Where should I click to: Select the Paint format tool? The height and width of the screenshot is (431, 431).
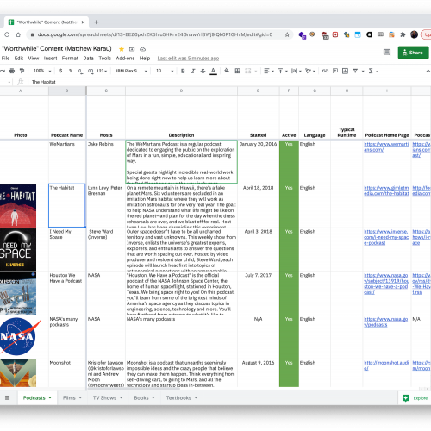pyautogui.click(x=22, y=71)
